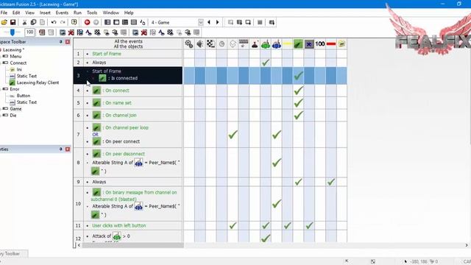The width and height of the screenshot is (471, 265).
Task: Select the Storyboard controls column icon
Action: pyautogui.click(x=211, y=44)
